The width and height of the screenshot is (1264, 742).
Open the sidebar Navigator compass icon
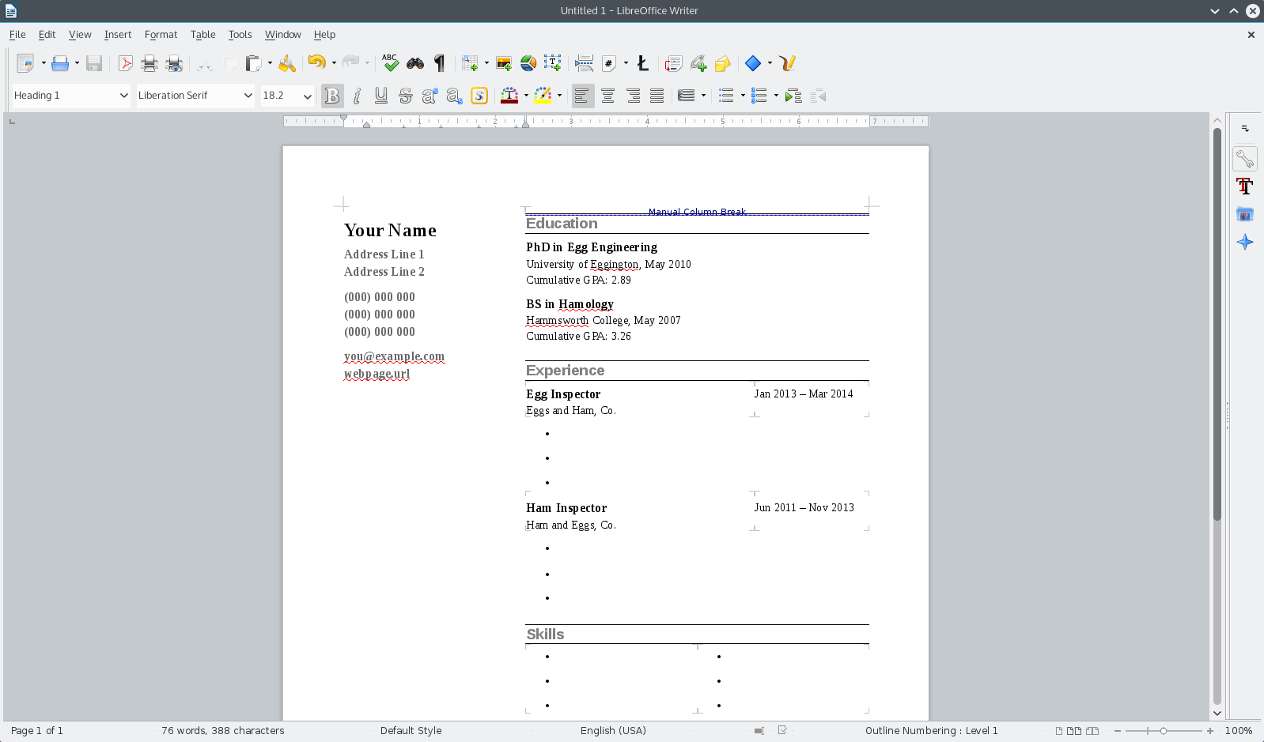pyautogui.click(x=1245, y=242)
